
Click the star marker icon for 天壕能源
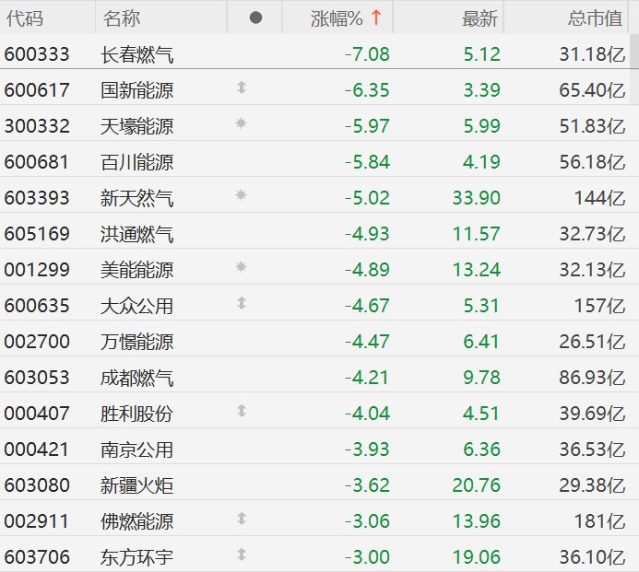pyautogui.click(x=242, y=123)
